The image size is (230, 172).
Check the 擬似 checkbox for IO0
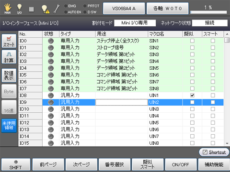pyautogui.click(x=192, y=41)
